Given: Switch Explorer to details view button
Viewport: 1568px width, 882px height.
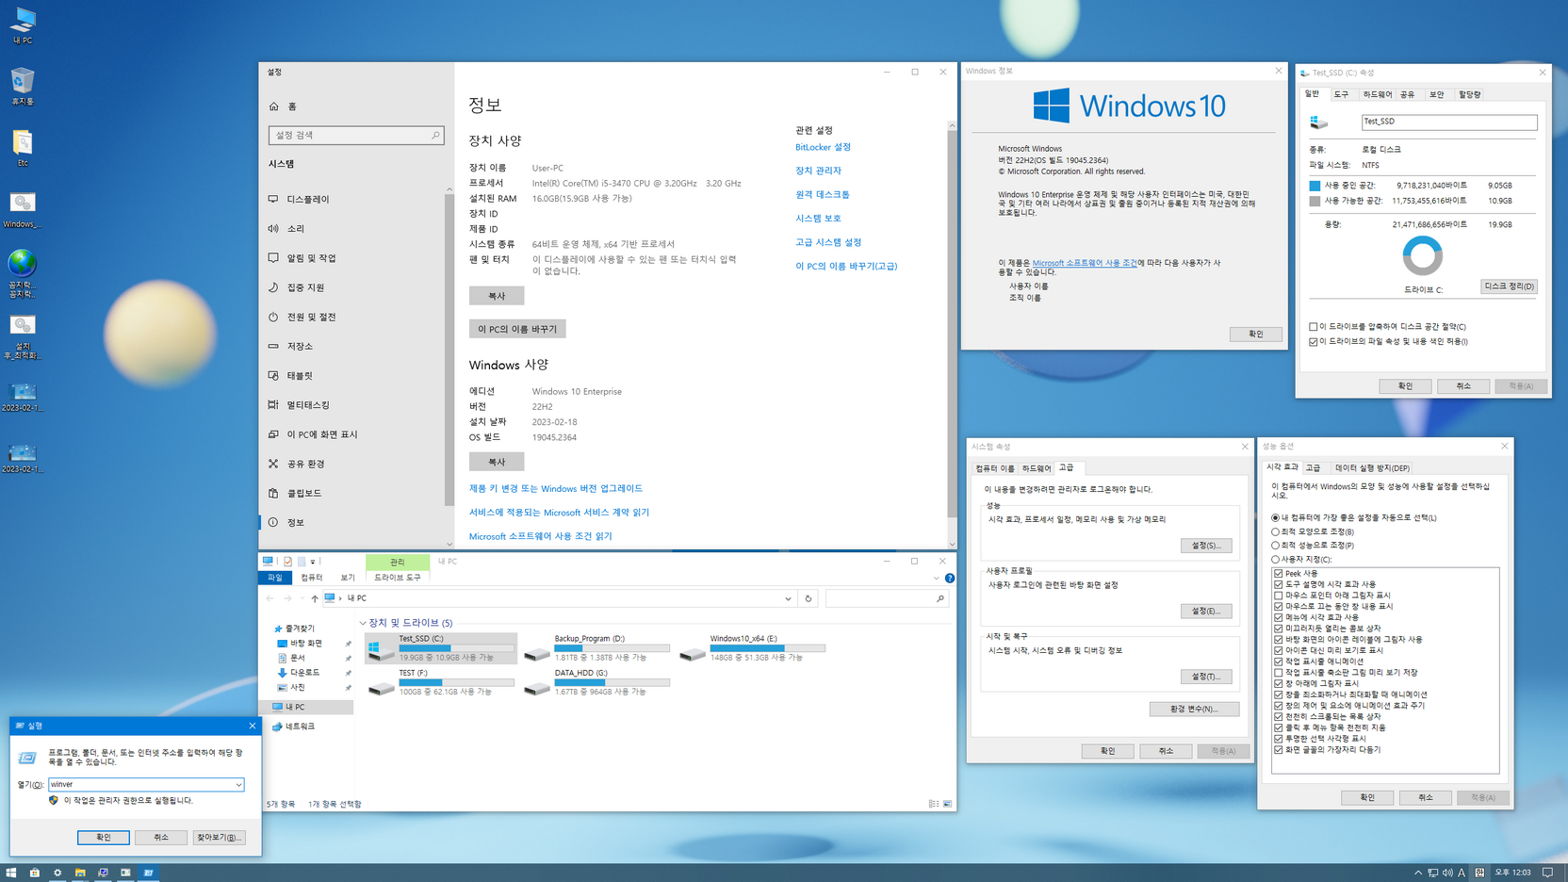Looking at the screenshot, I should pos(933,804).
